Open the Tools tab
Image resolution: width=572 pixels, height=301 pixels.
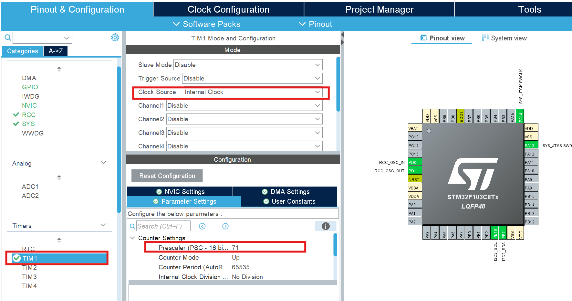point(530,9)
